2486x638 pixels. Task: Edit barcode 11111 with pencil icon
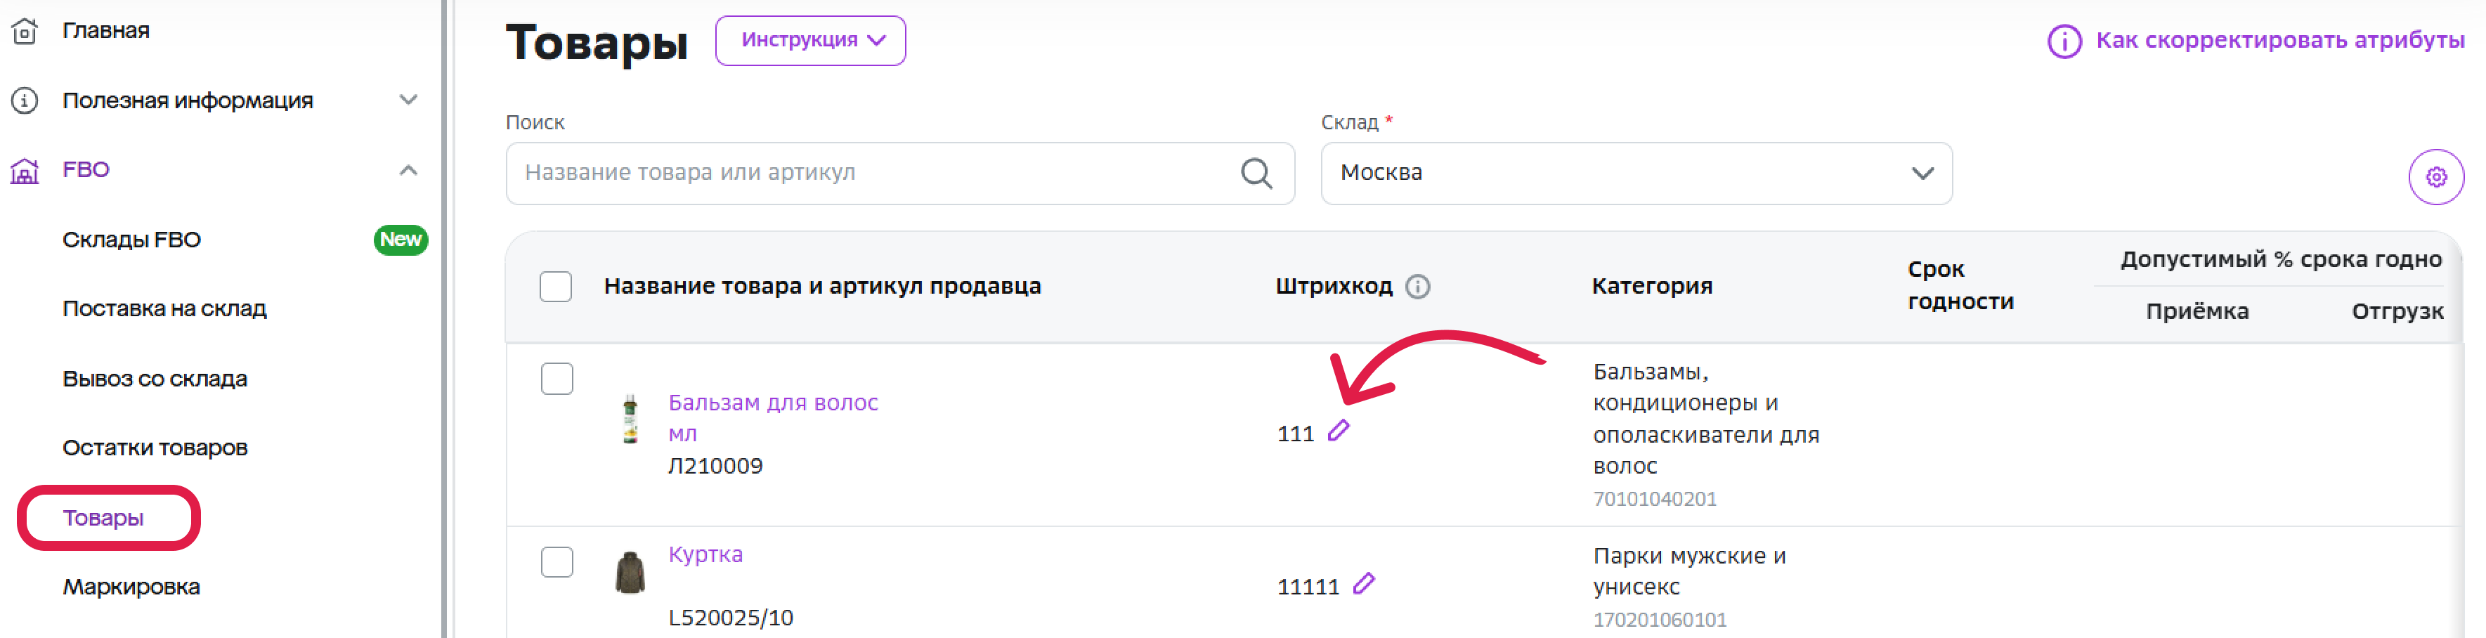(1362, 584)
